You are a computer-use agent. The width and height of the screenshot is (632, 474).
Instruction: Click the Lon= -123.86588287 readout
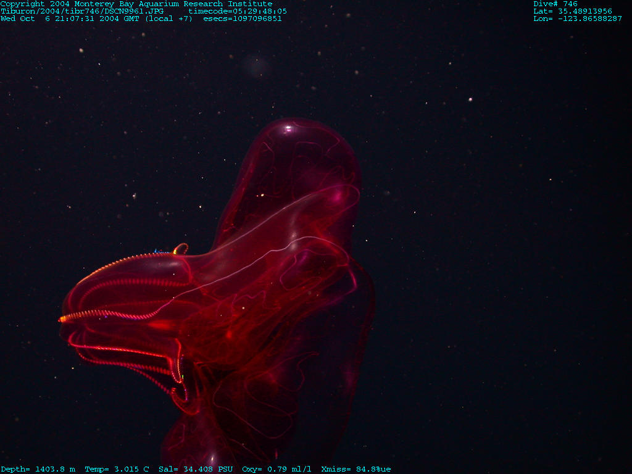(x=578, y=19)
